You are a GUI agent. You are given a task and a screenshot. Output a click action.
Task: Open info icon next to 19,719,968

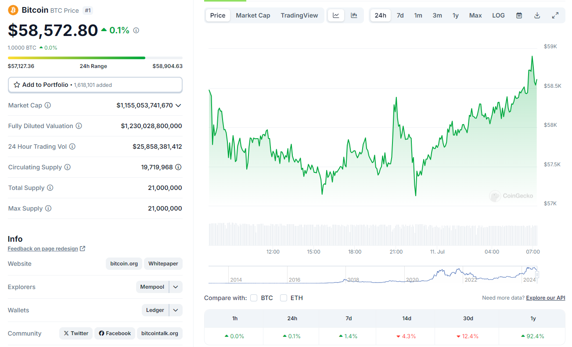179,167
